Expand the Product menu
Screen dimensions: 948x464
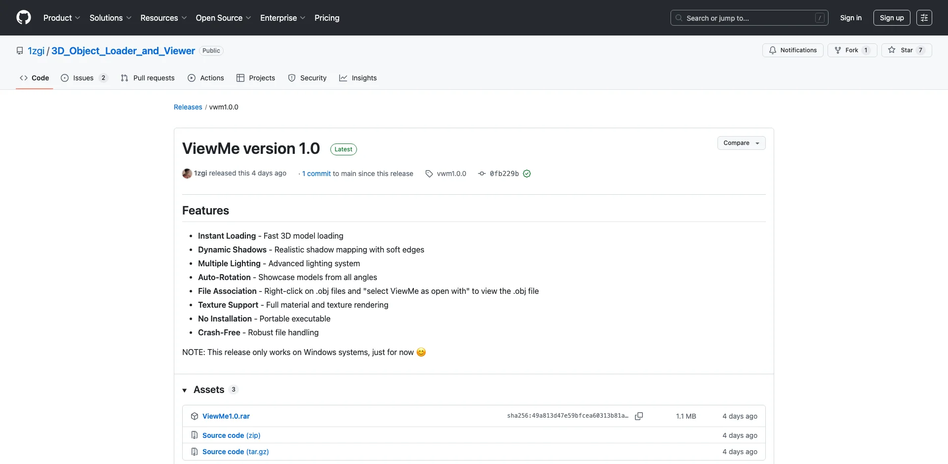pos(62,18)
